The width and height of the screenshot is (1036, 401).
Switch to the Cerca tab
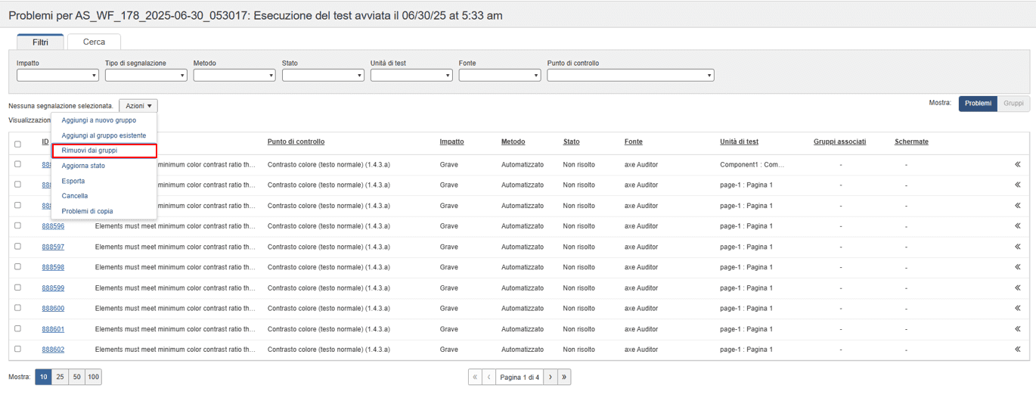click(x=94, y=42)
